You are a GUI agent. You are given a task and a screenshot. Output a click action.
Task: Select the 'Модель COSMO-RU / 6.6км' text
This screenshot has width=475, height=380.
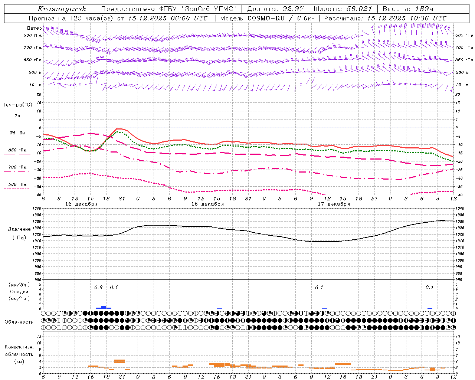click(268, 18)
